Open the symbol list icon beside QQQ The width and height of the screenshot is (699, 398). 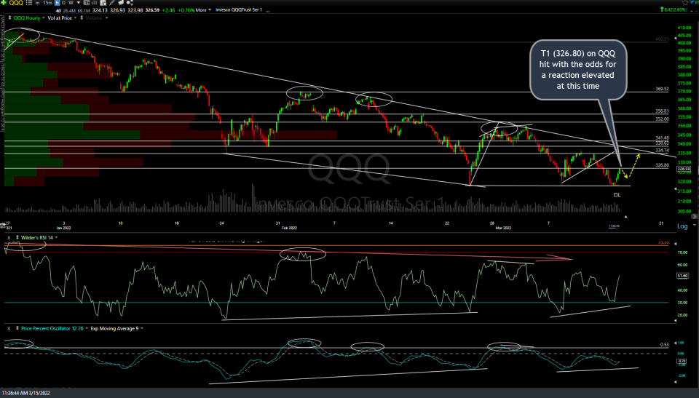point(29,3)
